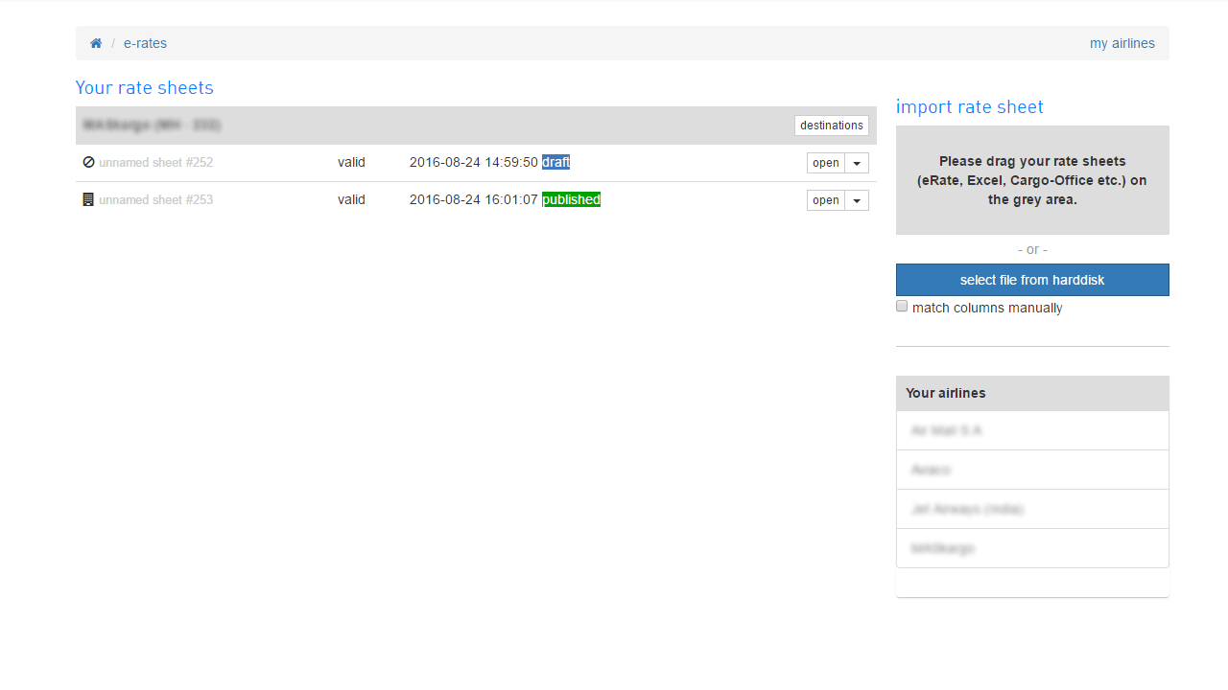Expand the dropdown caret for sheet #253
Screen dimensions: 1228x690
coord(857,200)
